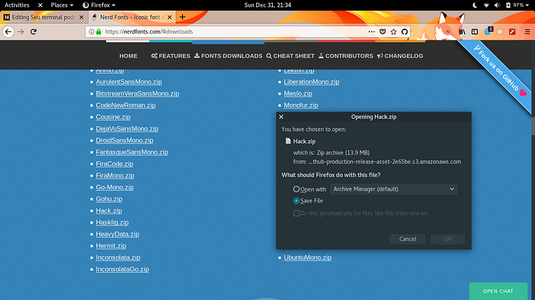Download UbuntuMono.zip link

pos(308,257)
